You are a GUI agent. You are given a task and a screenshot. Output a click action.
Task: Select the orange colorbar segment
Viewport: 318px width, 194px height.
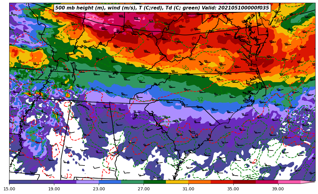pyautogui.click(x=199, y=182)
